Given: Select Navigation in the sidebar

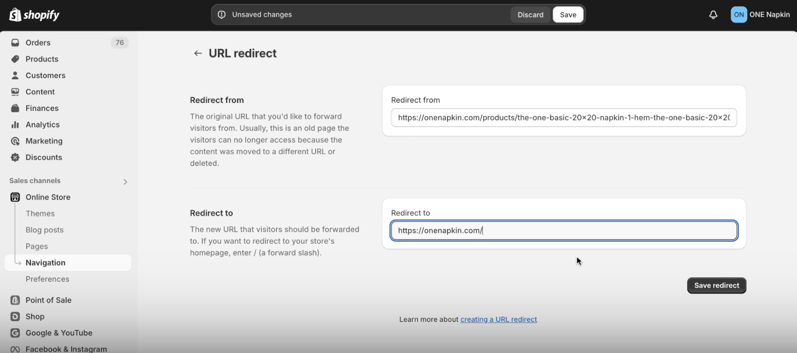Looking at the screenshot, I should tap(46, 263).
